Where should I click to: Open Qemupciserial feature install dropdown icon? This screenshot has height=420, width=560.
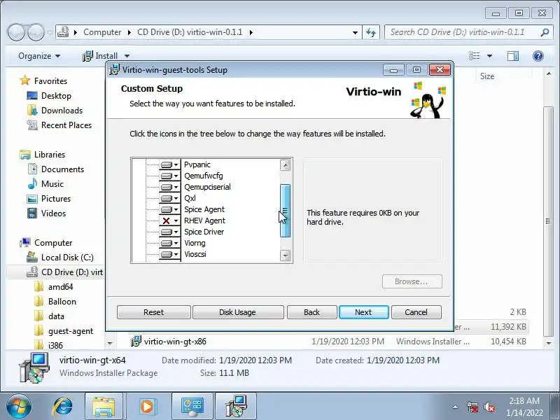169,187
